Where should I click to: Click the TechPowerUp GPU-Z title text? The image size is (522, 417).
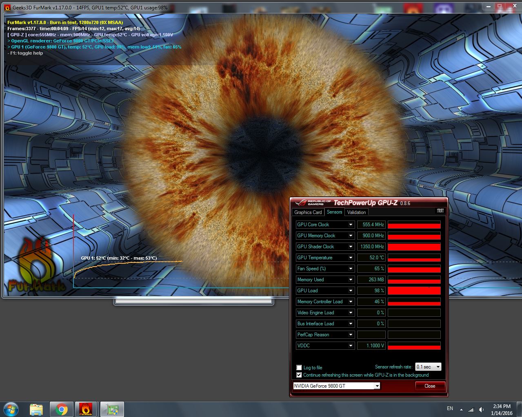pyautogui.click(x=366, y=203)
